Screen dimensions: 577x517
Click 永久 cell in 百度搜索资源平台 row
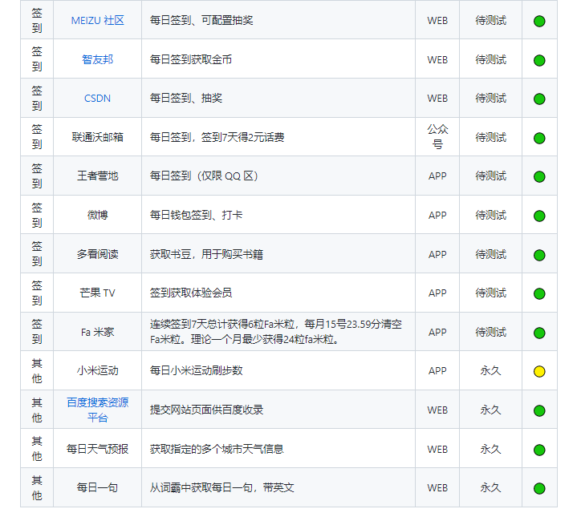pos(490,410)
